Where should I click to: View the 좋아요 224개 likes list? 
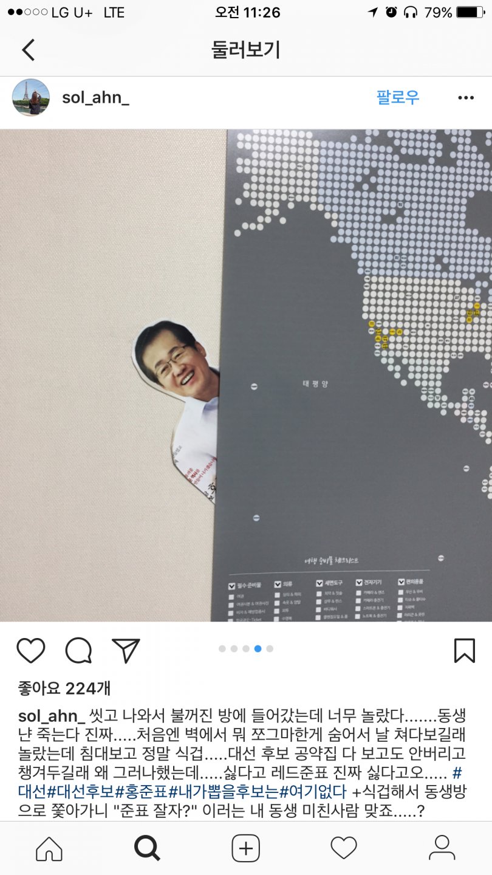[64, 688]
